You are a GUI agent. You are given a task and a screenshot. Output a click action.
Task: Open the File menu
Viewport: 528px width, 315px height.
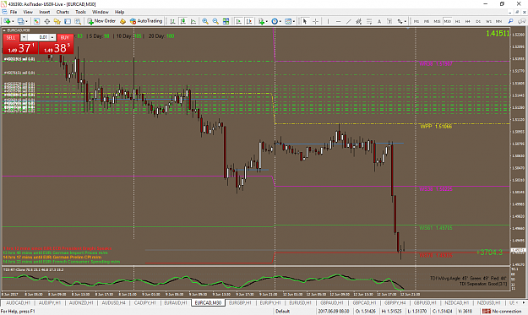pyautogui.click(x=14, y=12)
